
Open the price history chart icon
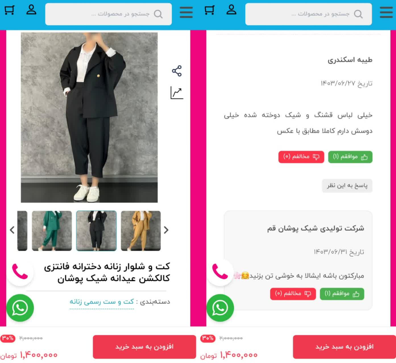tap(177, 93)
